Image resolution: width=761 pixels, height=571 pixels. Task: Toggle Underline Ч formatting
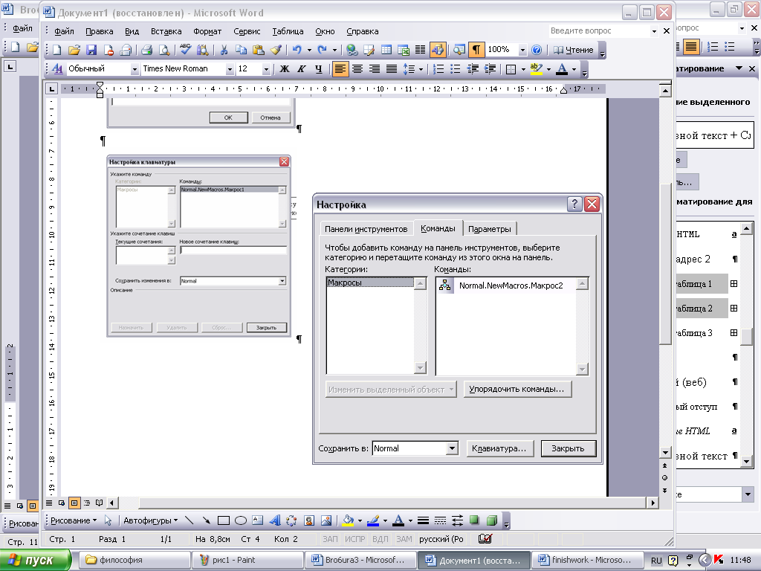click(x=318, y=69)
